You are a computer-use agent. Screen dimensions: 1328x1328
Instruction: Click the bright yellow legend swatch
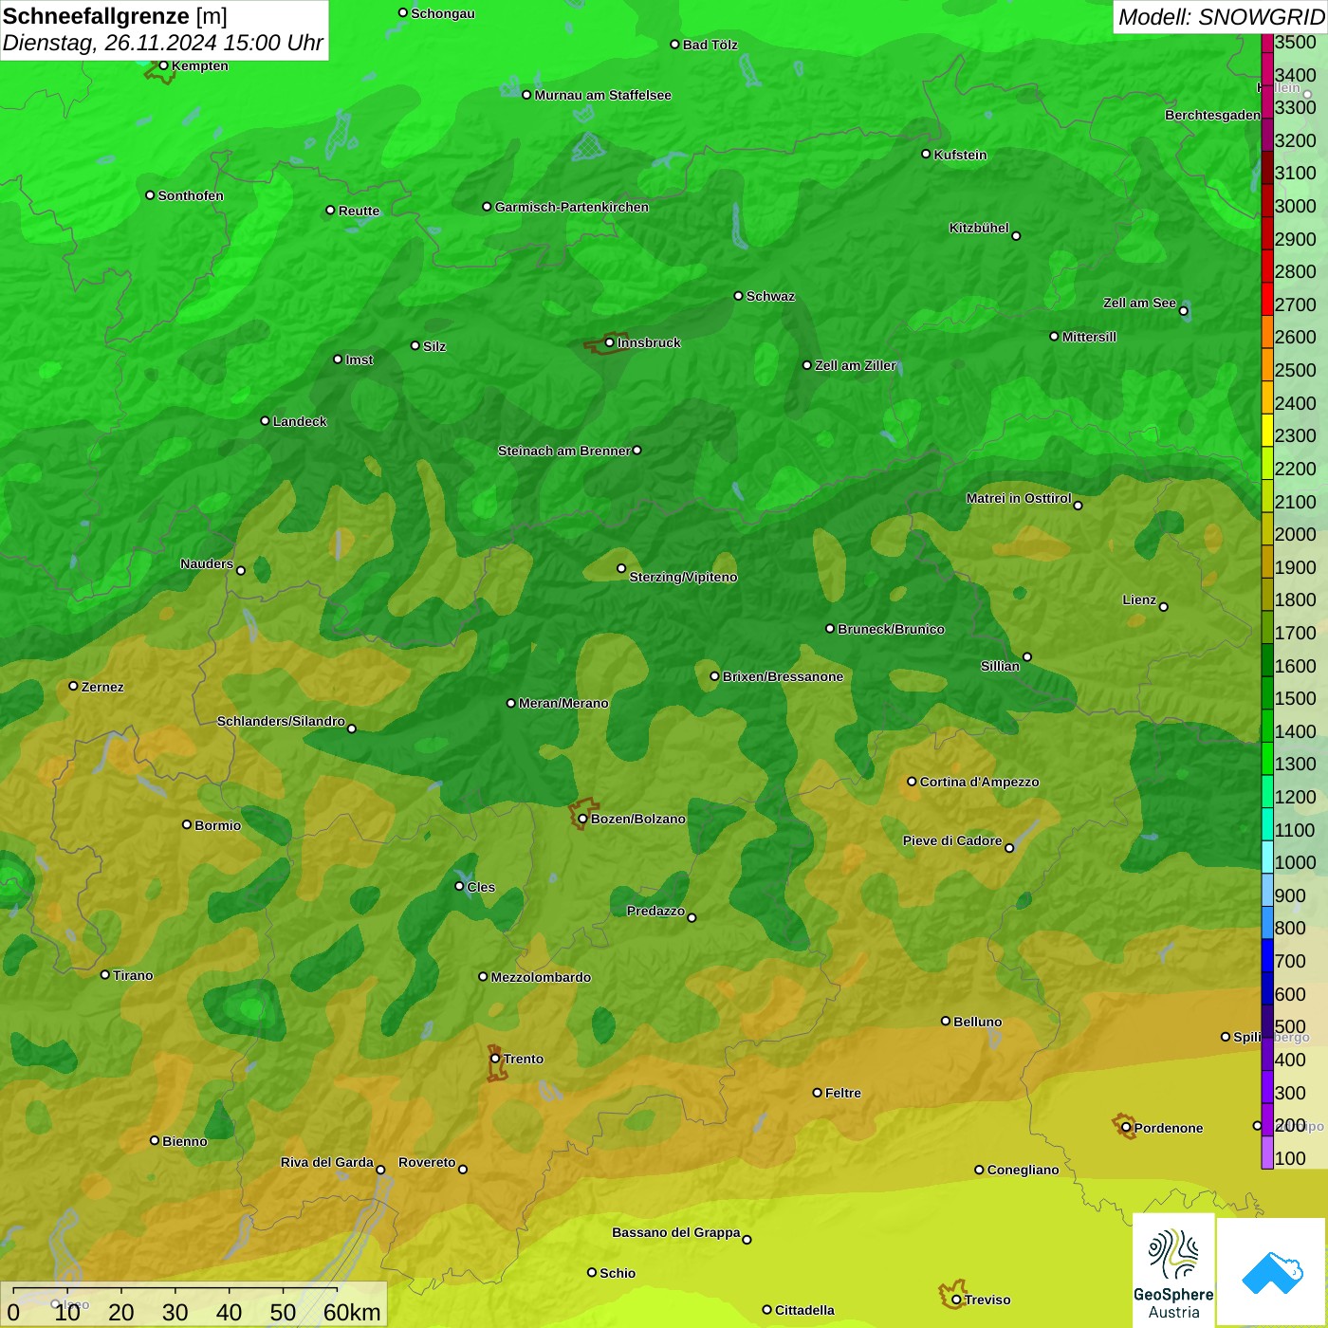[1267, 431]
